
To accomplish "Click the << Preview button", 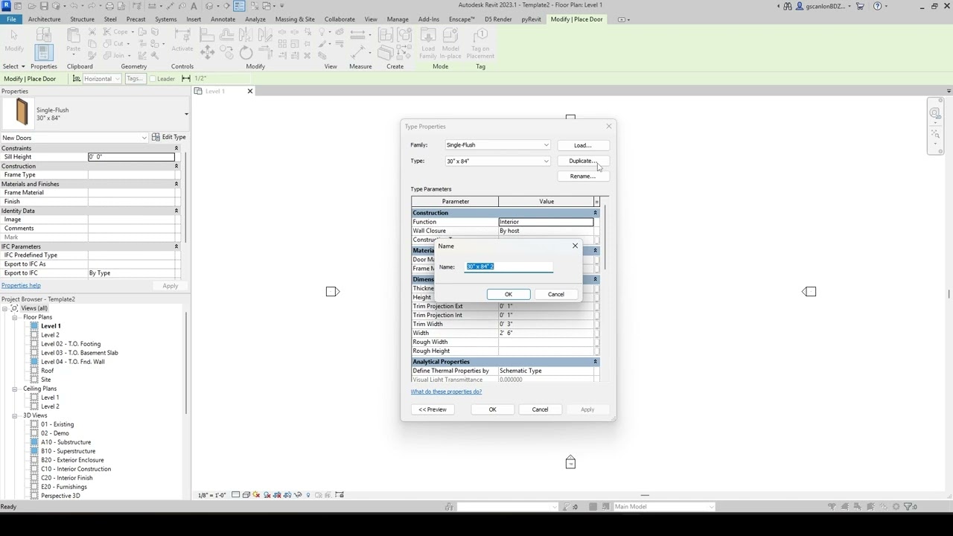I will (x=433, y=409).
